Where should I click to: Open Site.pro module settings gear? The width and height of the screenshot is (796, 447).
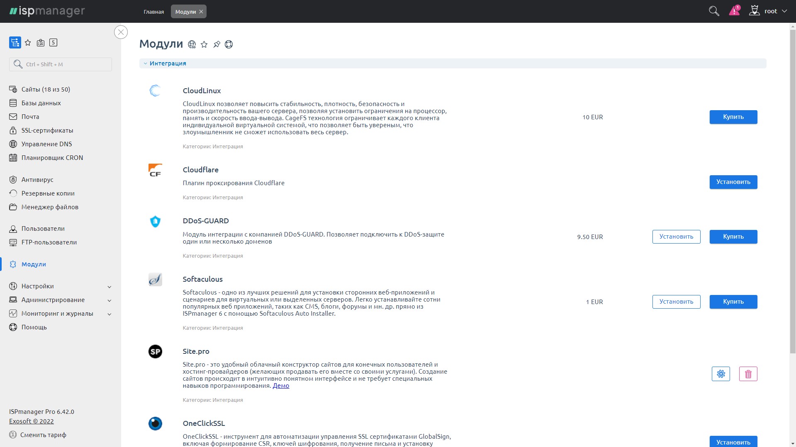[x=721, y=374]
